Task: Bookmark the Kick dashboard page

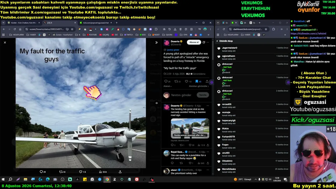Action: click(x=266, y=29)
